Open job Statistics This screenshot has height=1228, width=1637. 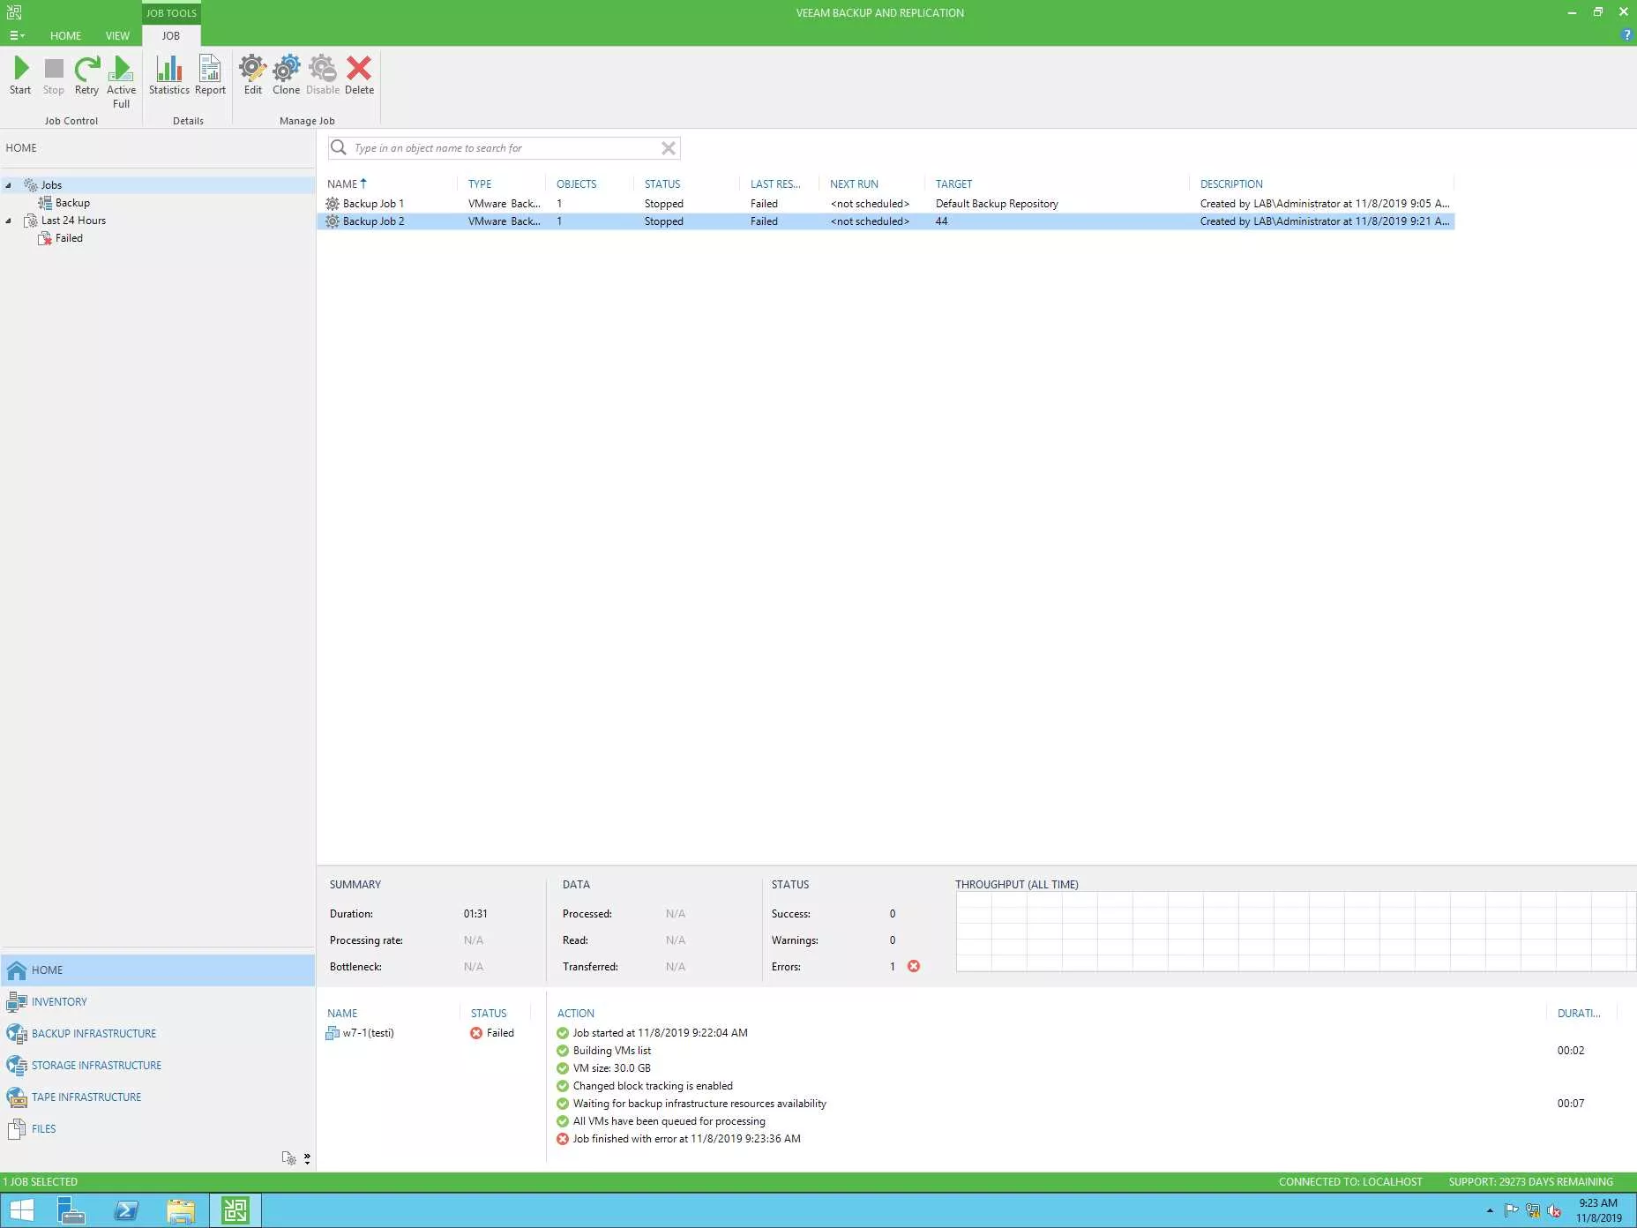[168, 76]
